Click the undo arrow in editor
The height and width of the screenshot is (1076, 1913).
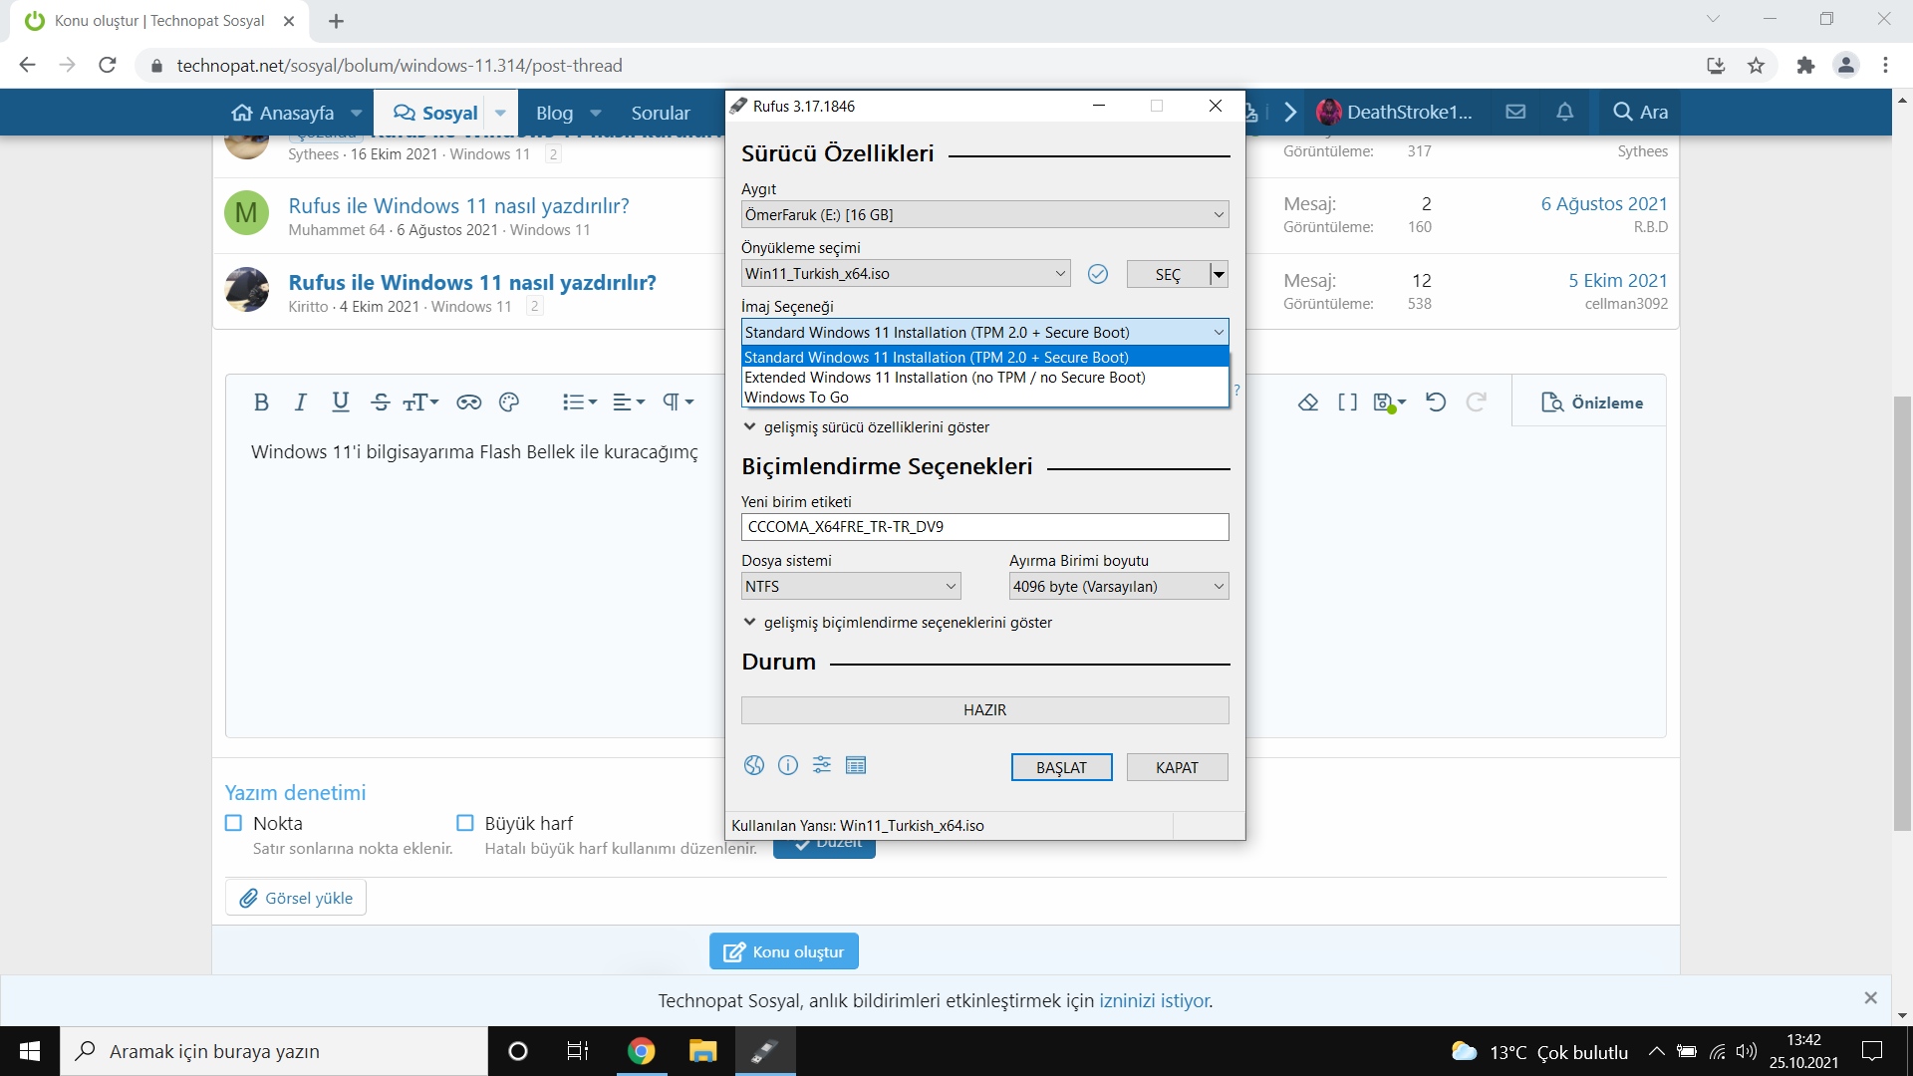(x=1436, y=403)
